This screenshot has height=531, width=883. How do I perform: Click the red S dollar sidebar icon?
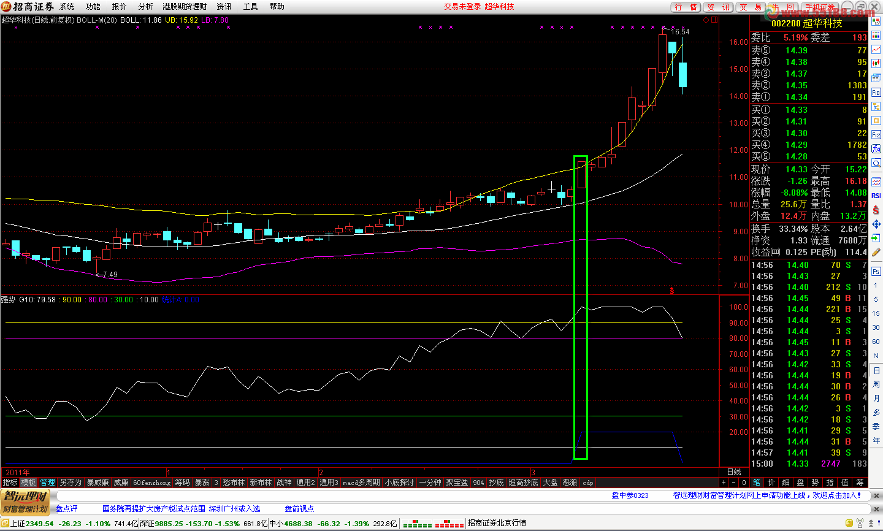point(876,210)
